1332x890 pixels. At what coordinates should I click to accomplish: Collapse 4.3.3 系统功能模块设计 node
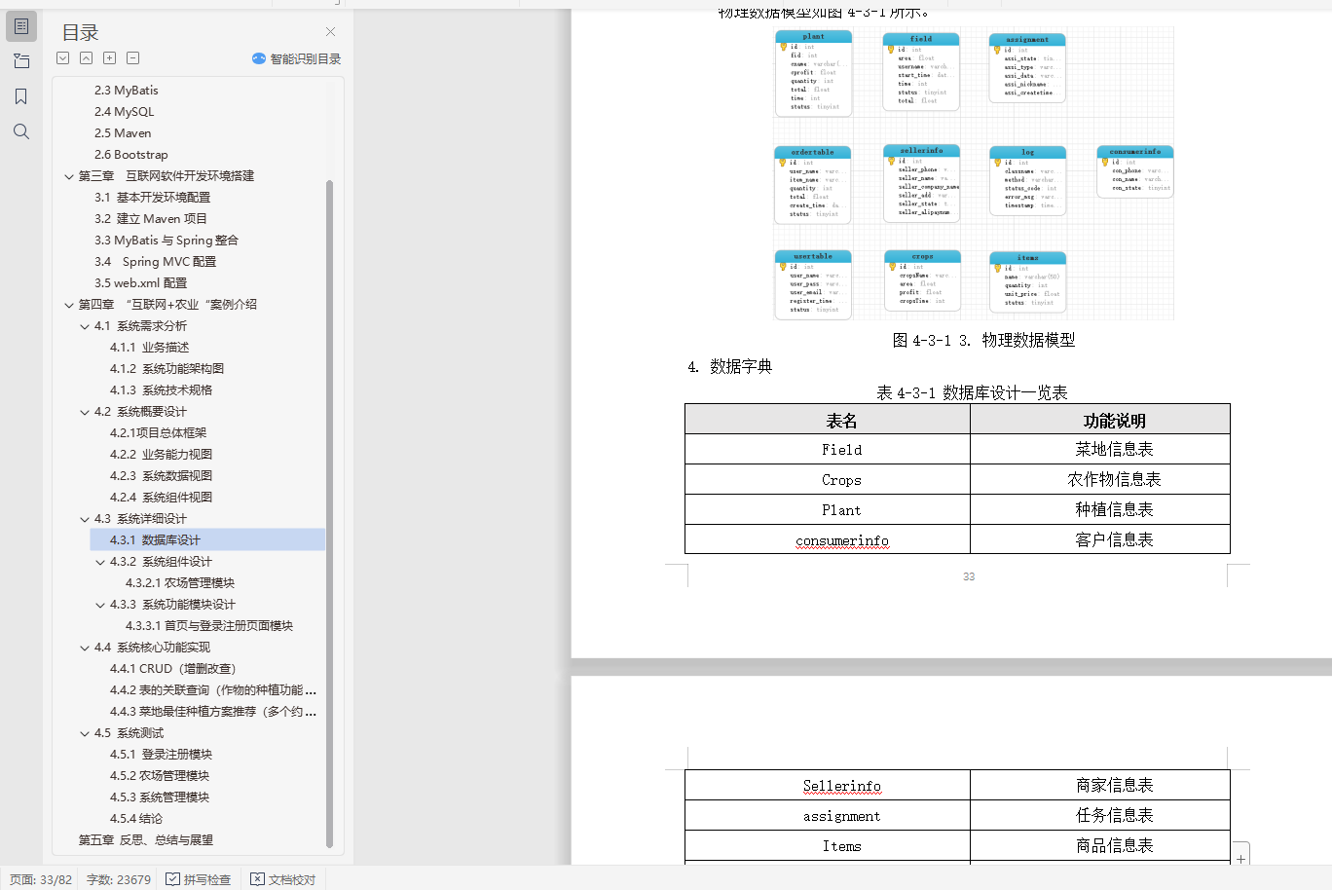100,605
